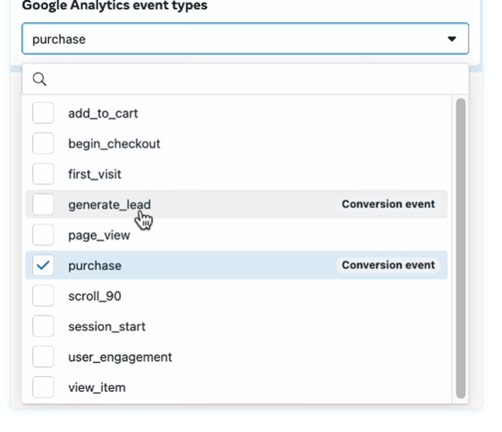Click the generate_lead label

tap(110, 205)
